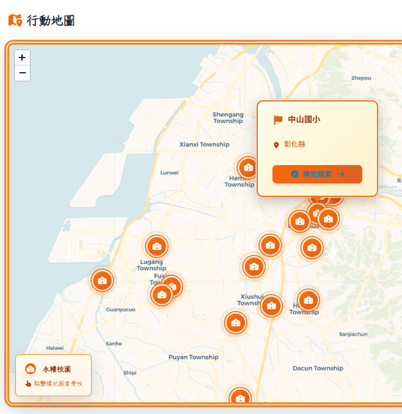Click the 中山國小 title in the popup
Viewport: 402px width, 414px height.
pyautogui.click(x=304, y=120)
